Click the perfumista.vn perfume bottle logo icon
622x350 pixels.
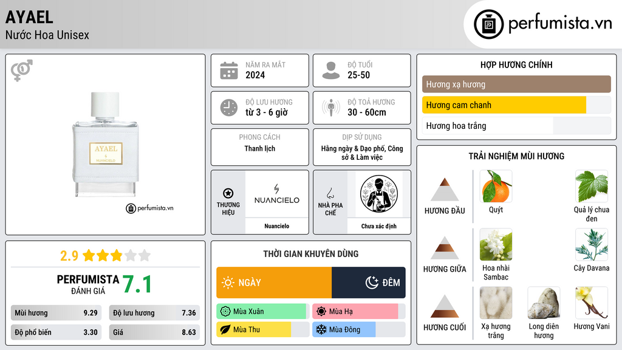(488, 24)
